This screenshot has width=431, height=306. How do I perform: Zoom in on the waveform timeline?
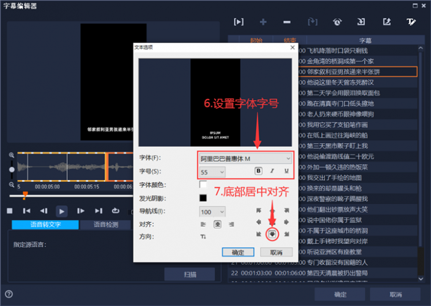coord(11,155)
